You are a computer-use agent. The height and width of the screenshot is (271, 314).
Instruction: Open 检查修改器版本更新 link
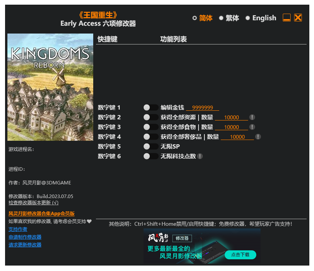pos(34,203)
